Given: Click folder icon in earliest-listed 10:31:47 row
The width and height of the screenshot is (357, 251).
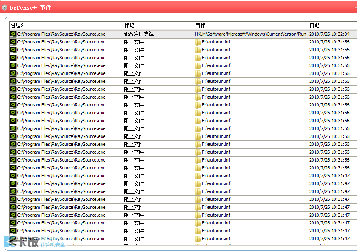Looking at the screenshot, I should pyautogui.click(x=198, y=176).
